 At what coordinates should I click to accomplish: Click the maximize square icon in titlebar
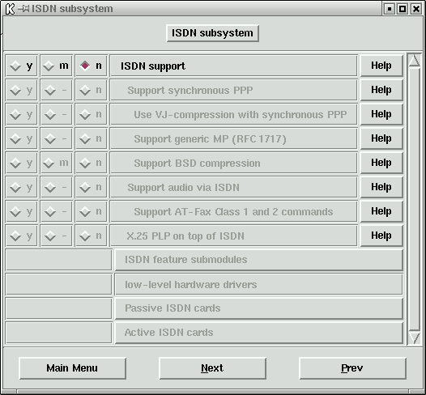click(x=403, y=9)
